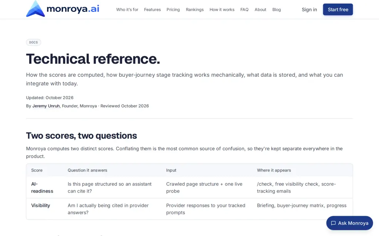Click the Sign in link

click(x=309, y=10)
